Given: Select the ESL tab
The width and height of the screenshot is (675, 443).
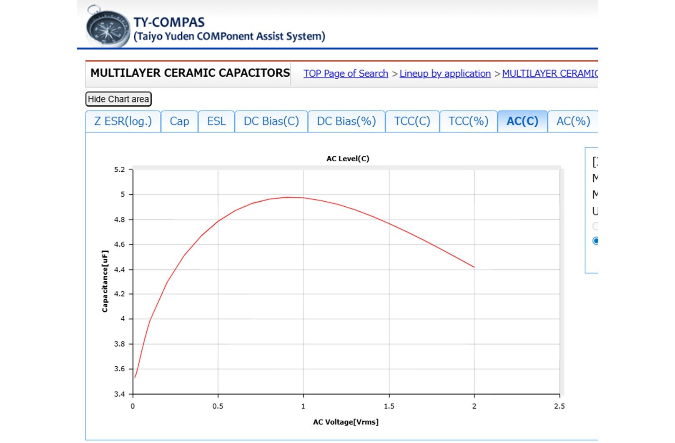Looking at the screenshot, I should [x=216, y=121].
